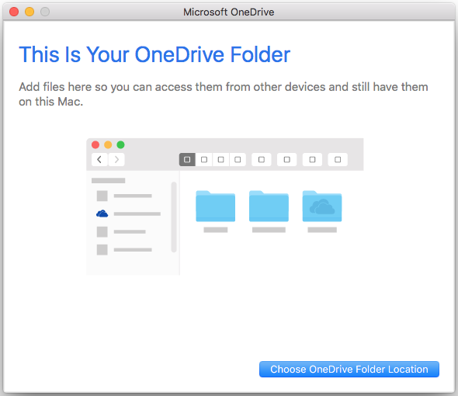
Task: Click the "Microsoft OneDrive" window title
Action: [229, 12]
